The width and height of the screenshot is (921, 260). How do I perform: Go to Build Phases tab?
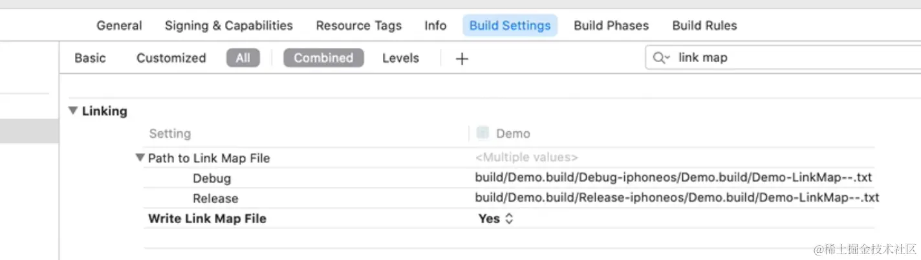[x=611, y=26]
